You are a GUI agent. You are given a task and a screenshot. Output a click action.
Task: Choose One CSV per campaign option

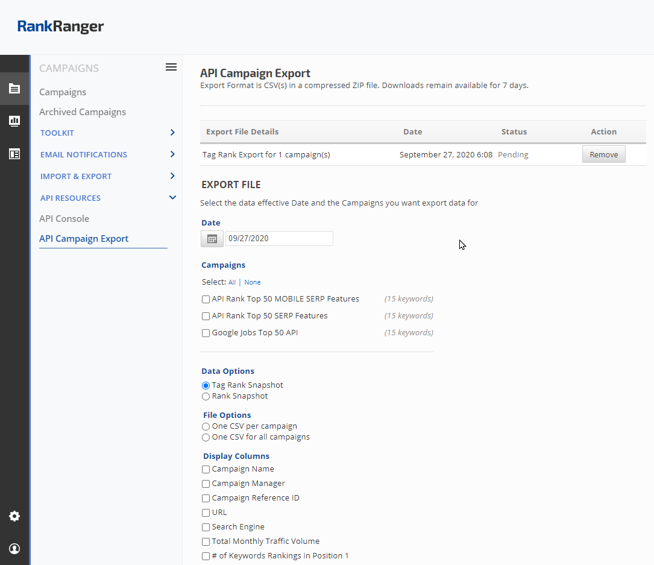(x=206, y=427)
